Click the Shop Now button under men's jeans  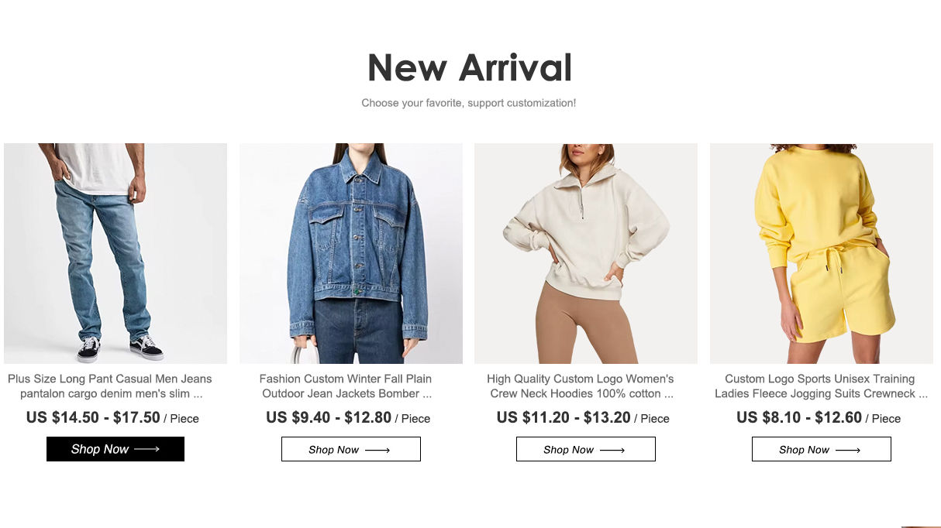[115, 449]
